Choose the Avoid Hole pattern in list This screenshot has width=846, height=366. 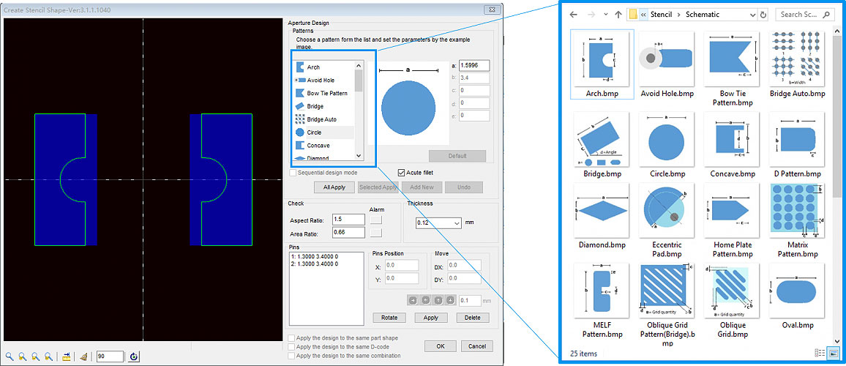tap(321, 80)
